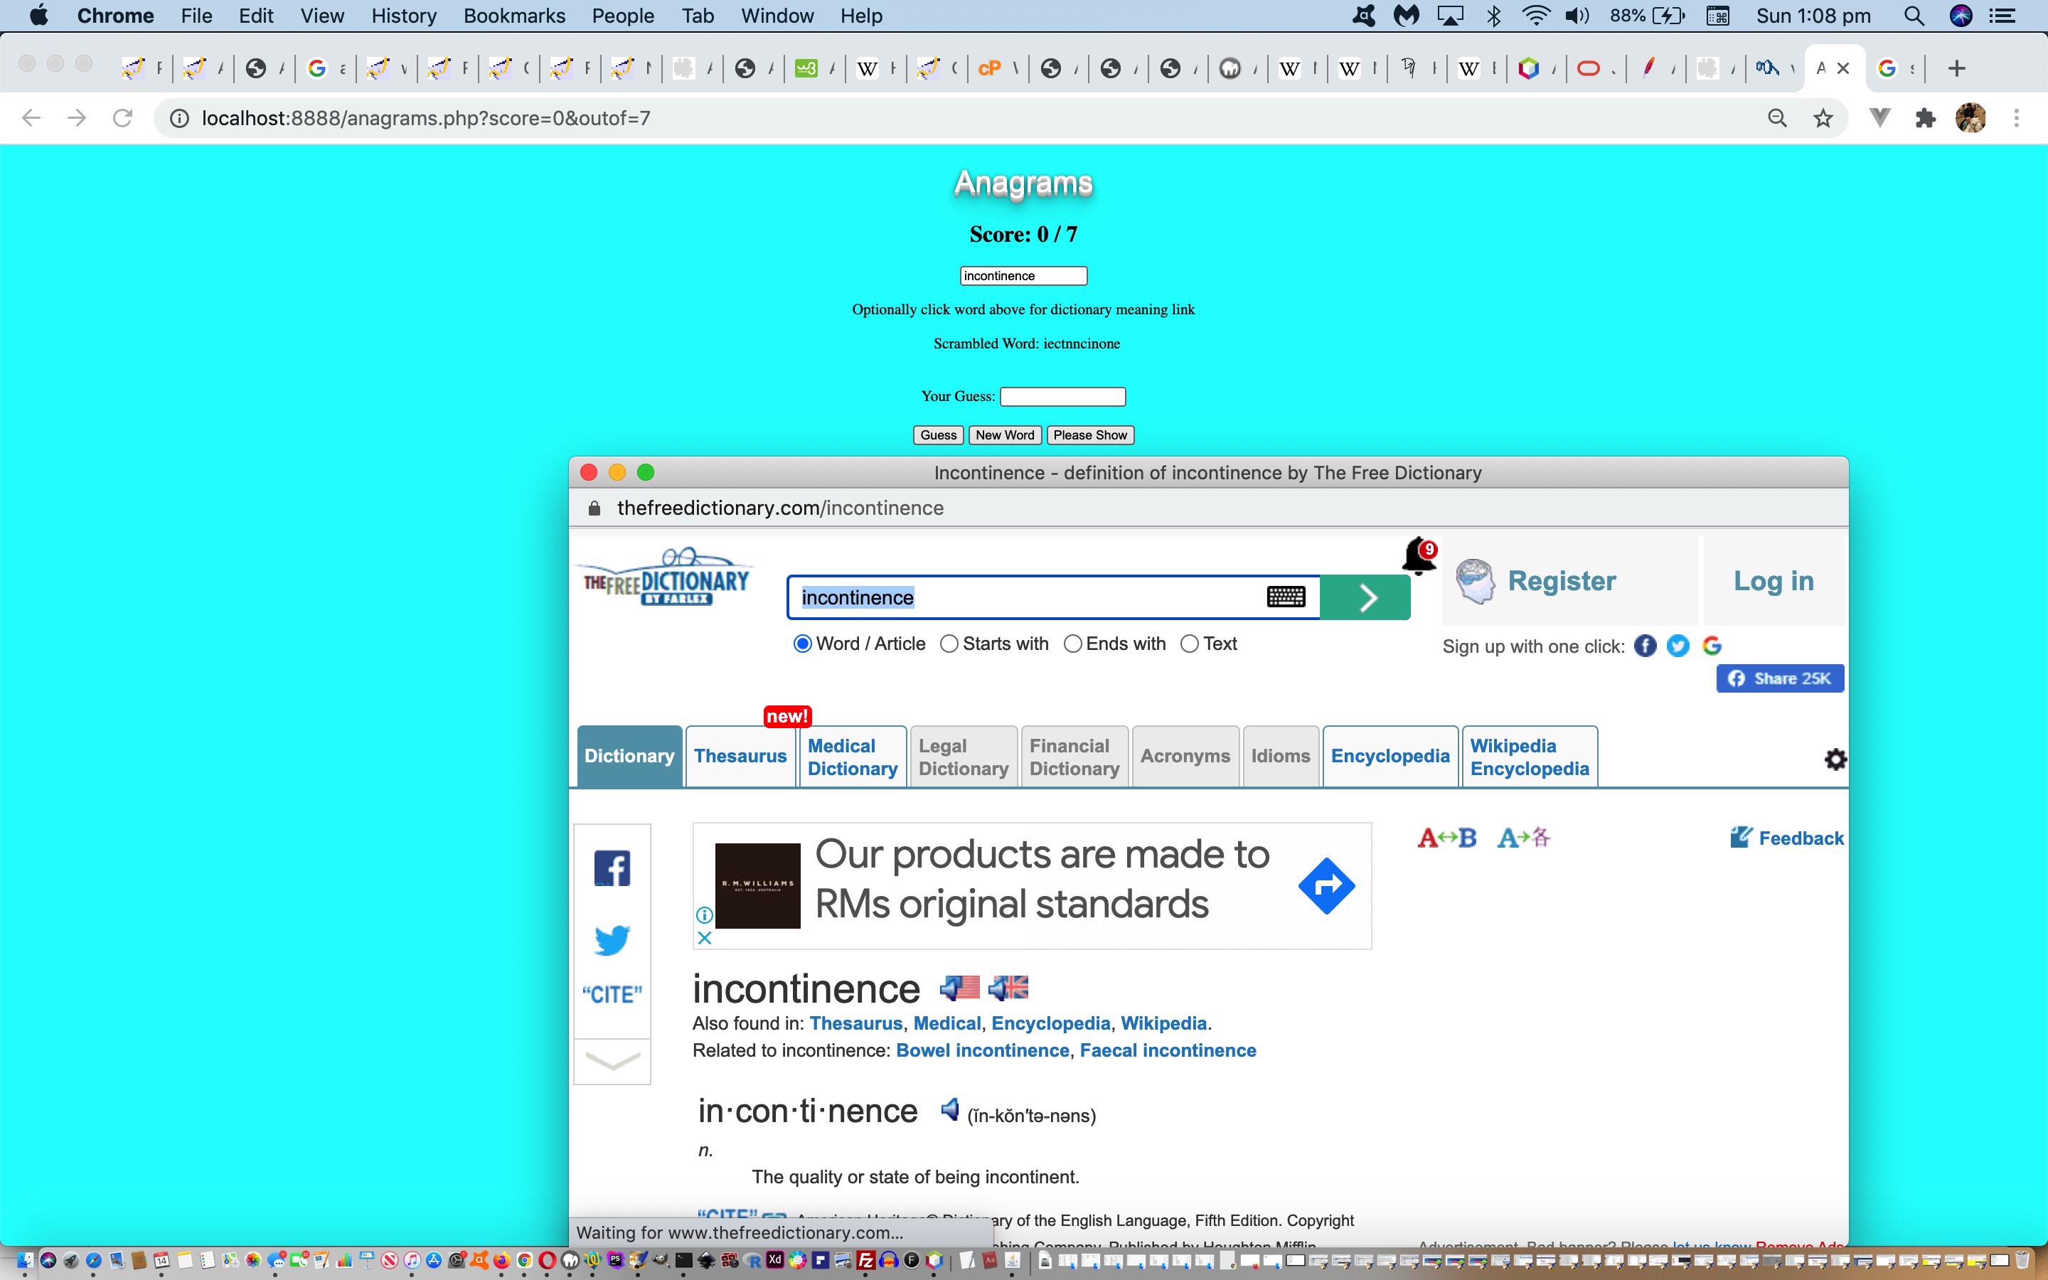The image size is (2048, 1280).
Task: Switch to the Thesaurus tab
Action: coord(740,756)
